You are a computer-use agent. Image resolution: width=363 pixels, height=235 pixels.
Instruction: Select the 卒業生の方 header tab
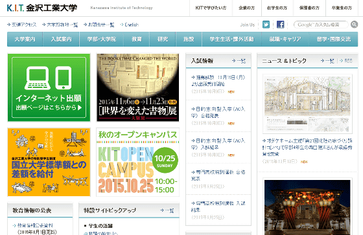pyautogui.click(x=342, y=8)
